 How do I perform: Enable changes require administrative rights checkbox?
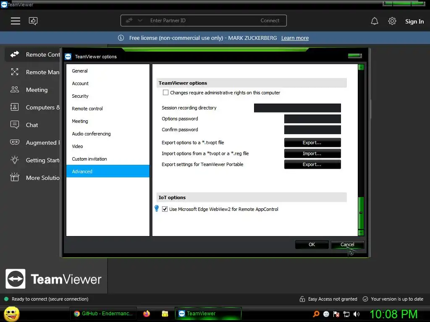point(165,93)
